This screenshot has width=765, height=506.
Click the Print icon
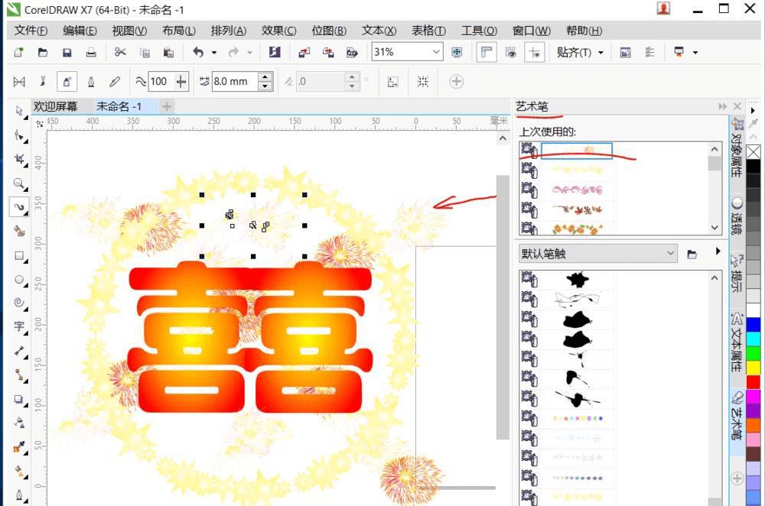(91, 52)
